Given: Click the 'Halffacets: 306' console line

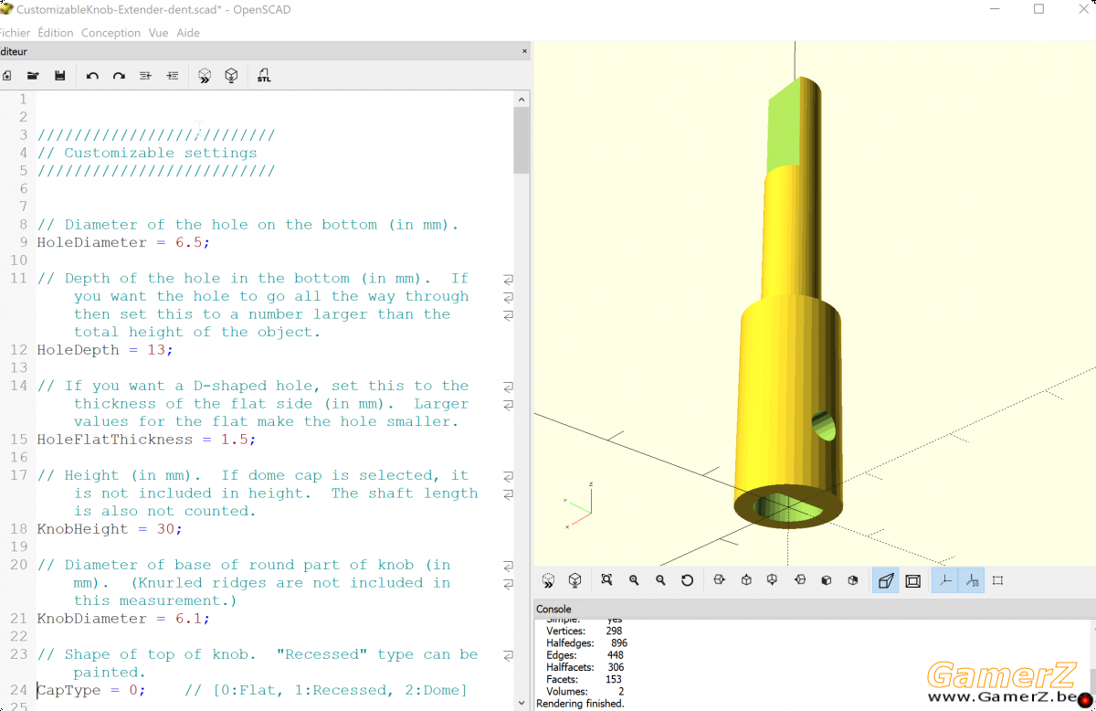Looking at the screenshot, I should (x=586, y=668).
